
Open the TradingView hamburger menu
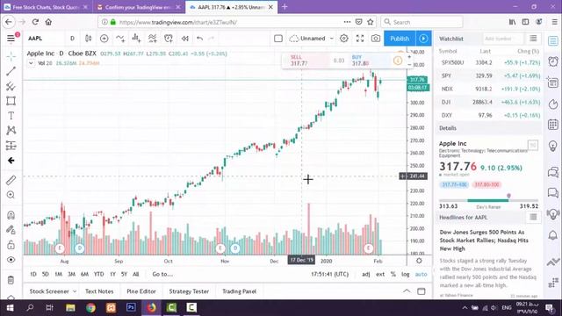pos(11,39)
